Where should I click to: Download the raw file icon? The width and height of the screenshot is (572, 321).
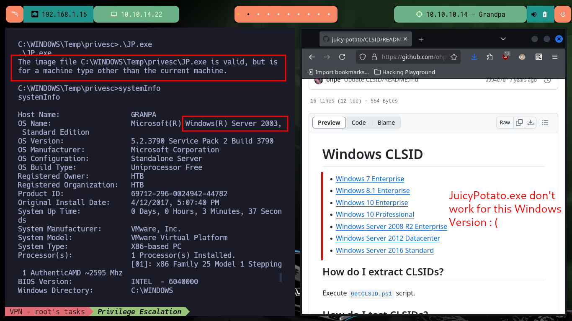tap(531, 123)
